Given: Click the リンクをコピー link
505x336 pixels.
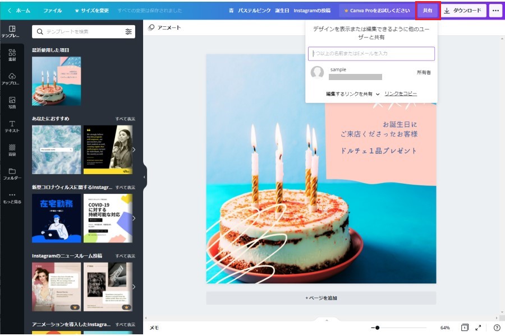Looking at the screenshot, I should pyautogui.click(x=401, y=94).
